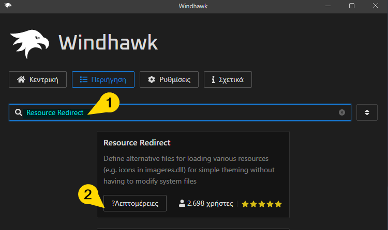This screenshot has height=230, width=388.
Task: Open the Σχετικά about tab
Action: 228,79
